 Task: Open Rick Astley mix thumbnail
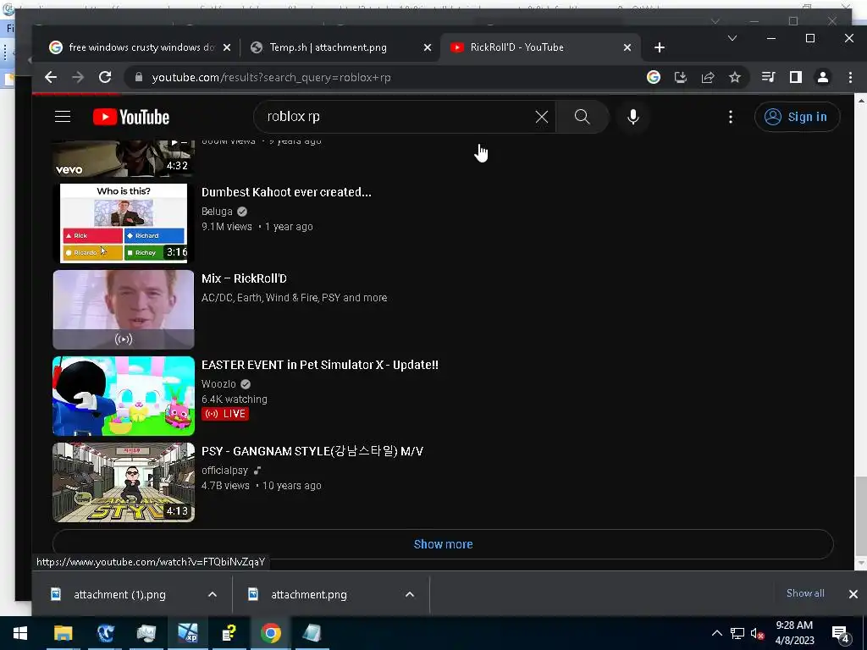(124, 310)
